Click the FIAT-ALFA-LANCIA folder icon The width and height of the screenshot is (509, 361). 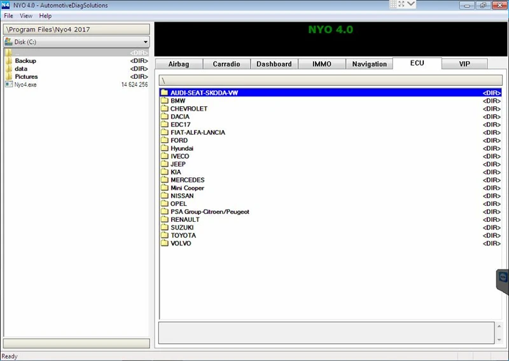coord(165,132)
